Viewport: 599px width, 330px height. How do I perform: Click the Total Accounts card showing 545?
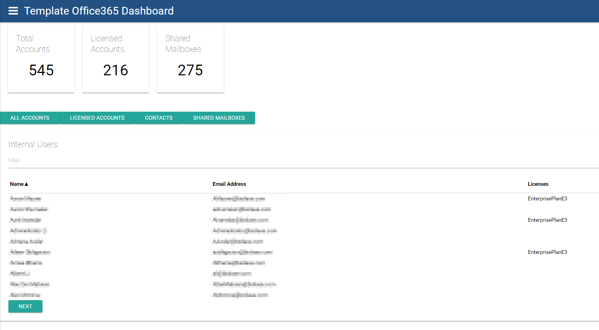(x=41, y=59)
